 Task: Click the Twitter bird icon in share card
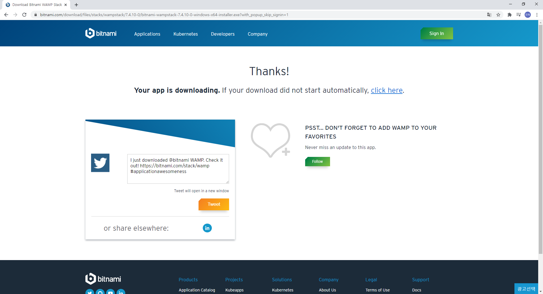click(100, 163)
